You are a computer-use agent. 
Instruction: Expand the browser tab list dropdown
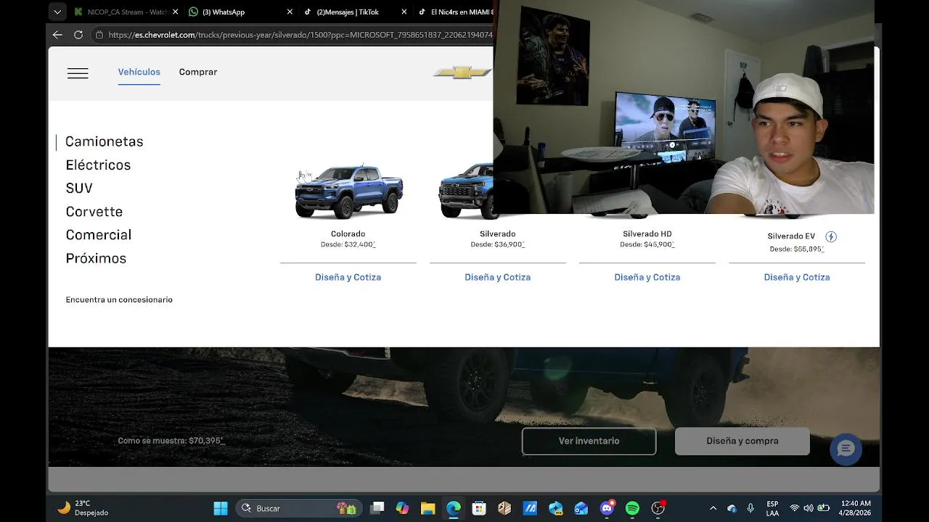57,12
